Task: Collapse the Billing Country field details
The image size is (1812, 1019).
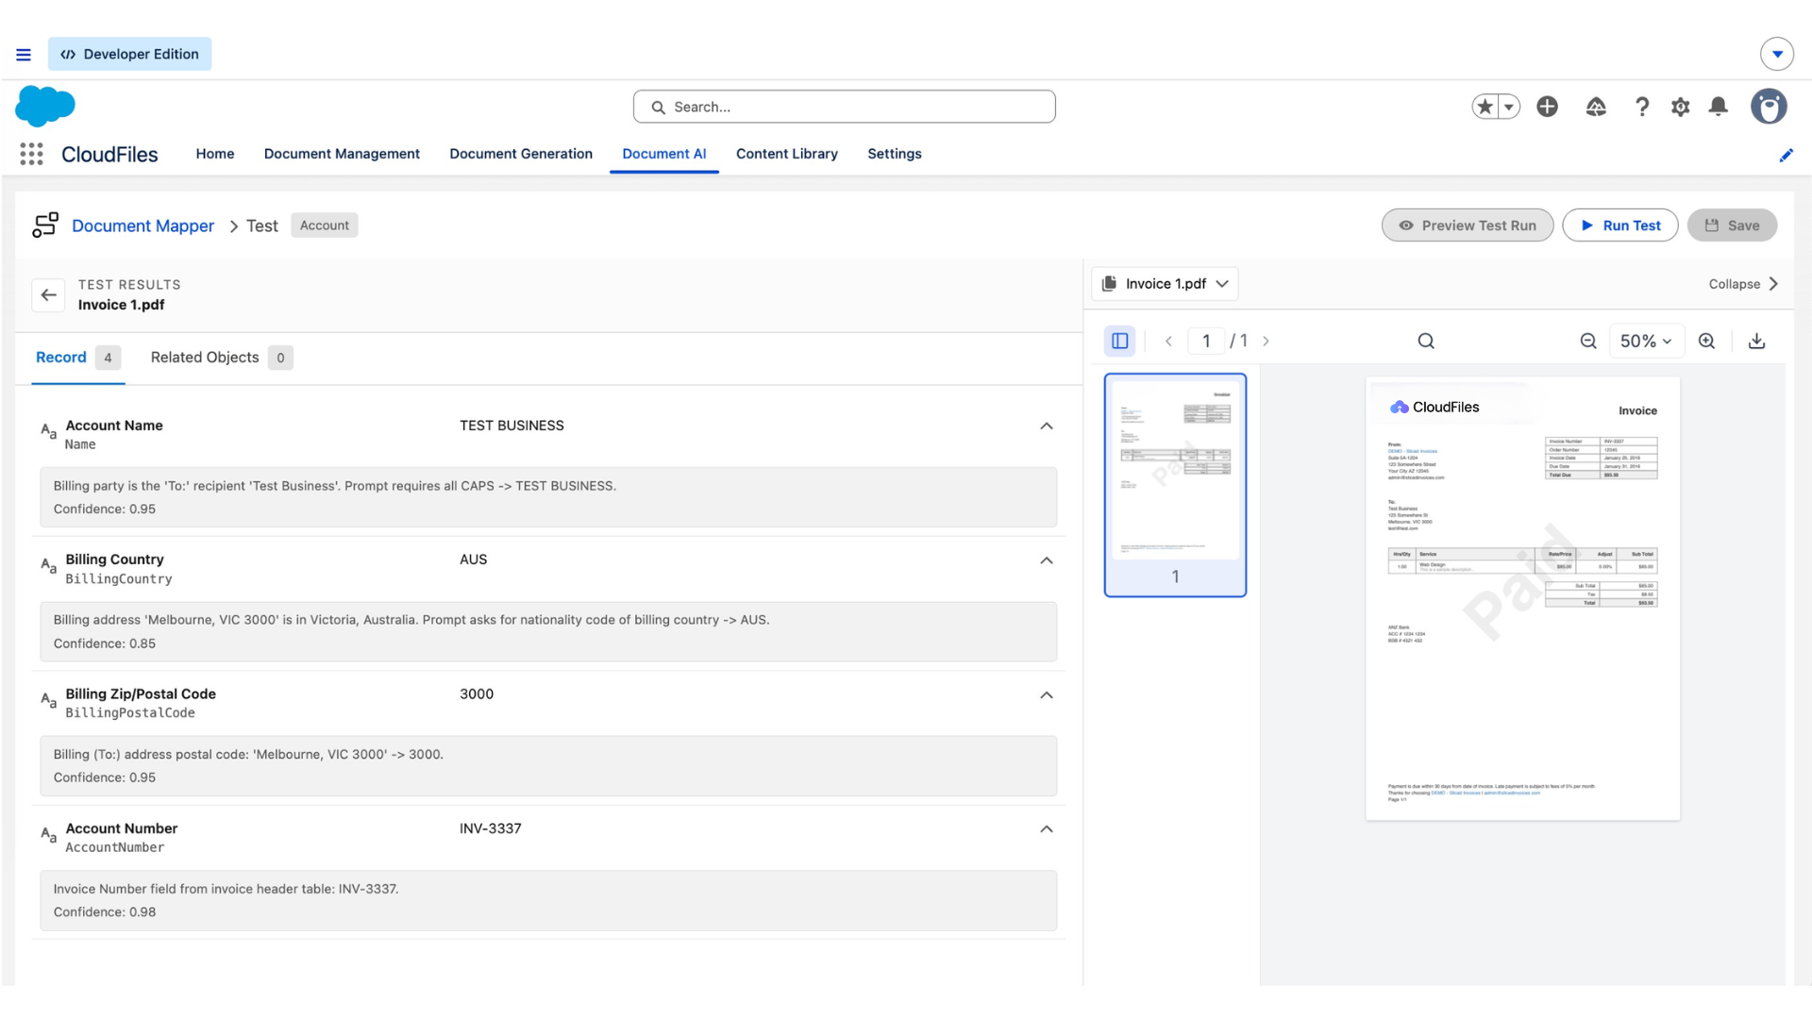Action: (1047, 560)
